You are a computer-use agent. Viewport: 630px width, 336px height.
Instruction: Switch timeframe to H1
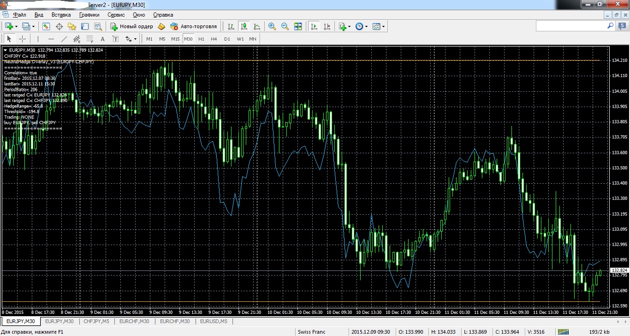tap(201, 39)
